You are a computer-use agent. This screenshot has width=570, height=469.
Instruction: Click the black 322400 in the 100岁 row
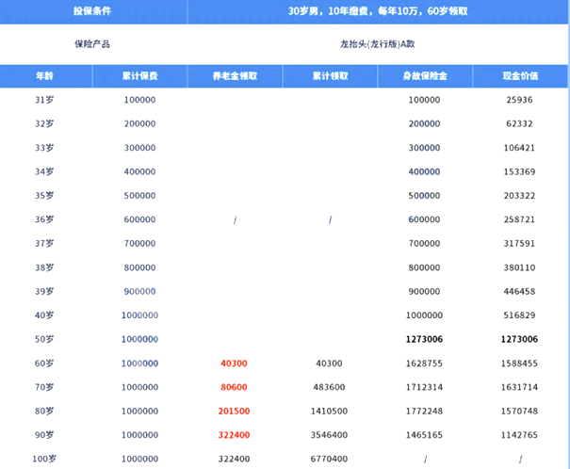point(234,459)
